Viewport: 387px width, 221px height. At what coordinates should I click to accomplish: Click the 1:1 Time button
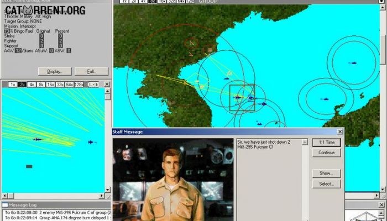tap(326, 143)
